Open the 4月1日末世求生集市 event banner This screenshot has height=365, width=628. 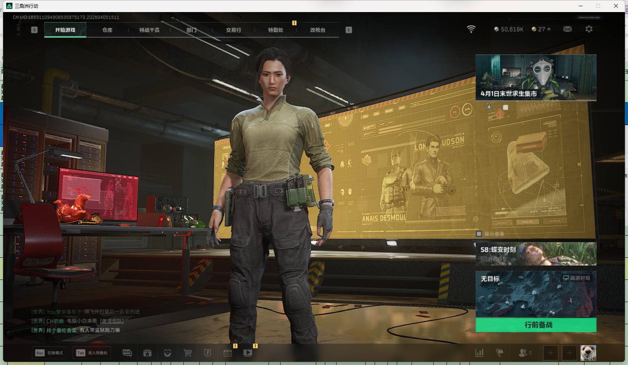click(x=536, y=78)
